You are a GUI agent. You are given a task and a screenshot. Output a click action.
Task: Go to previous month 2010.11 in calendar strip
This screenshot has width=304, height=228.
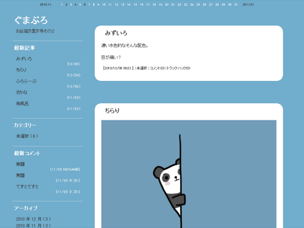point(46,4)
